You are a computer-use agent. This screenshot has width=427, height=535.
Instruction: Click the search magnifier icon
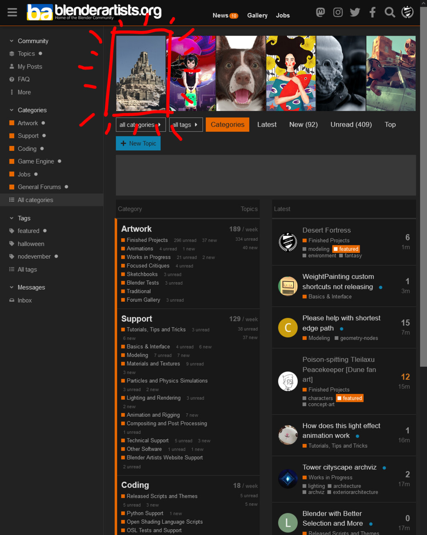click(390, 12)
